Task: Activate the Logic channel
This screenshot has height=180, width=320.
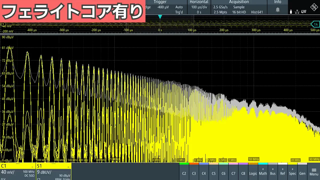Action: [253, 171]
